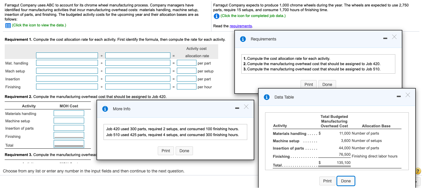Click requirement 3 text in Requirements dialog
Image resolution: width=422 pixels, height=188 pixels.
(x=312, y=69)
